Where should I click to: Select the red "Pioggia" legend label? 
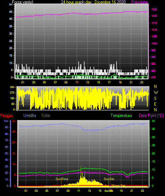6,115
